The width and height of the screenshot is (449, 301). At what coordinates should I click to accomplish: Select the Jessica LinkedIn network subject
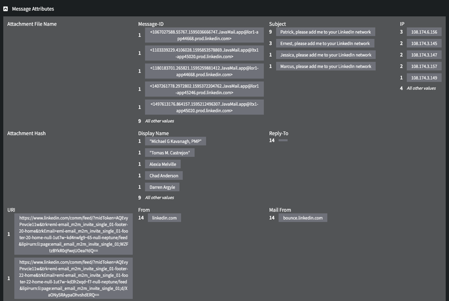coord(325,55)
